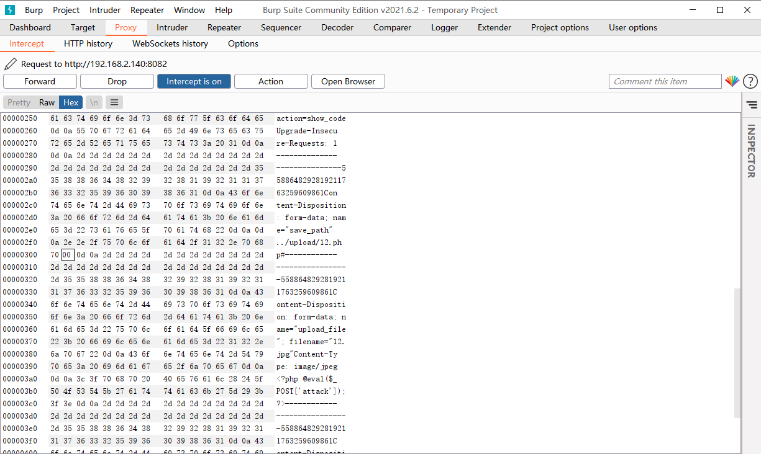Click ASCII text tent-Disposition
Viewport: 761px width, 454px height.
click(x=311, y=205)
